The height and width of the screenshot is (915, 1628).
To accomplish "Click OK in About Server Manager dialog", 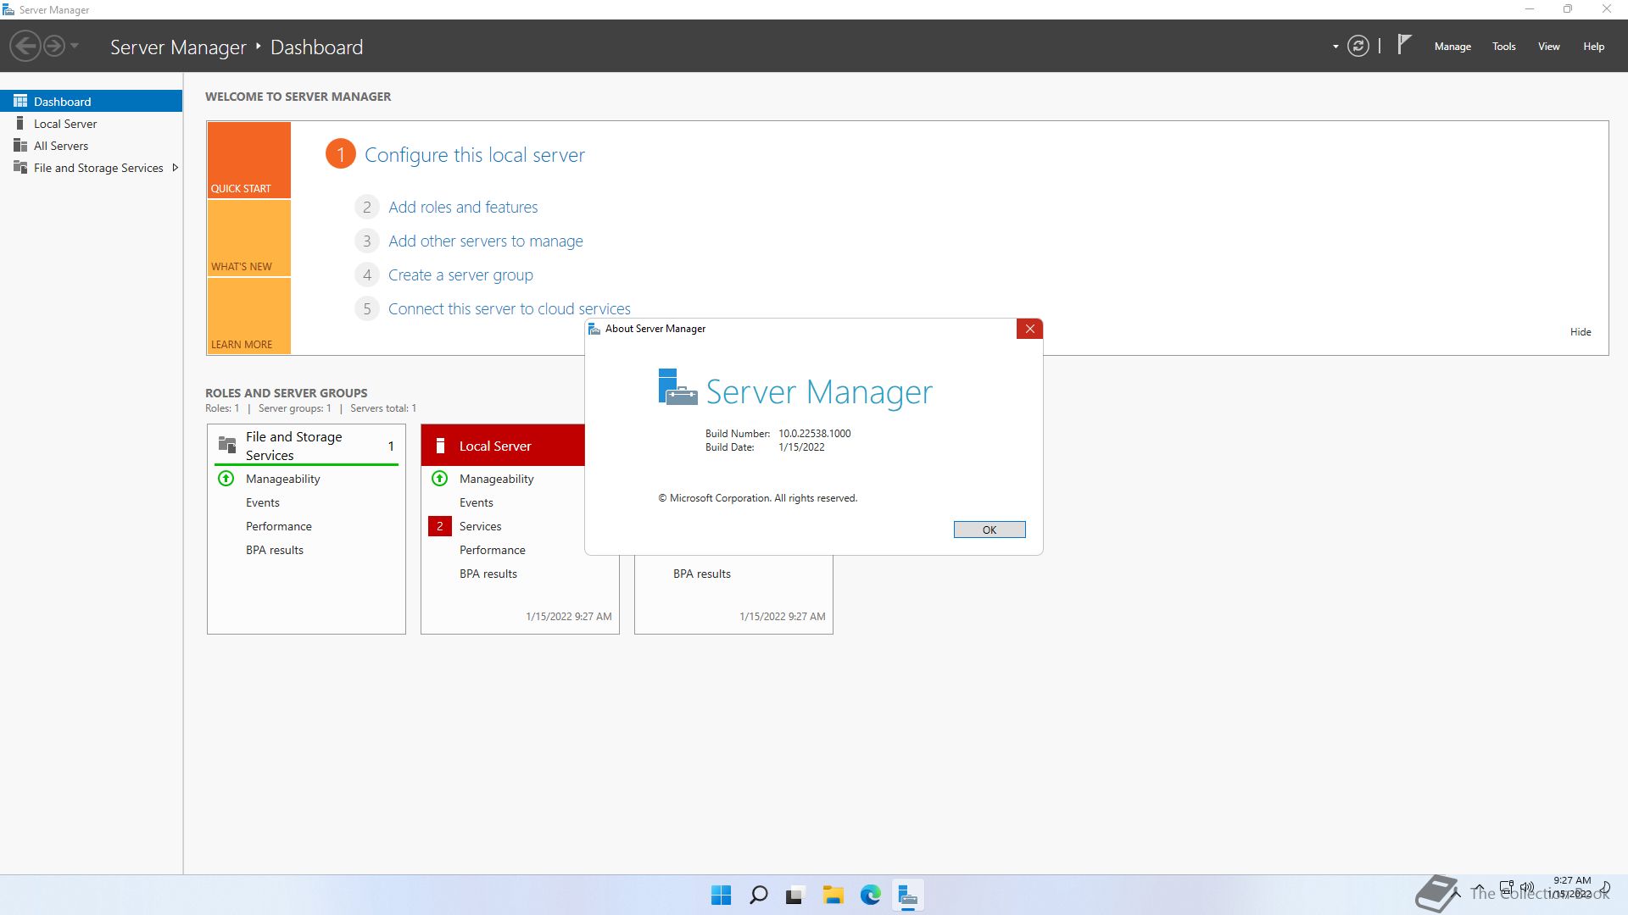I will point(990,530).
